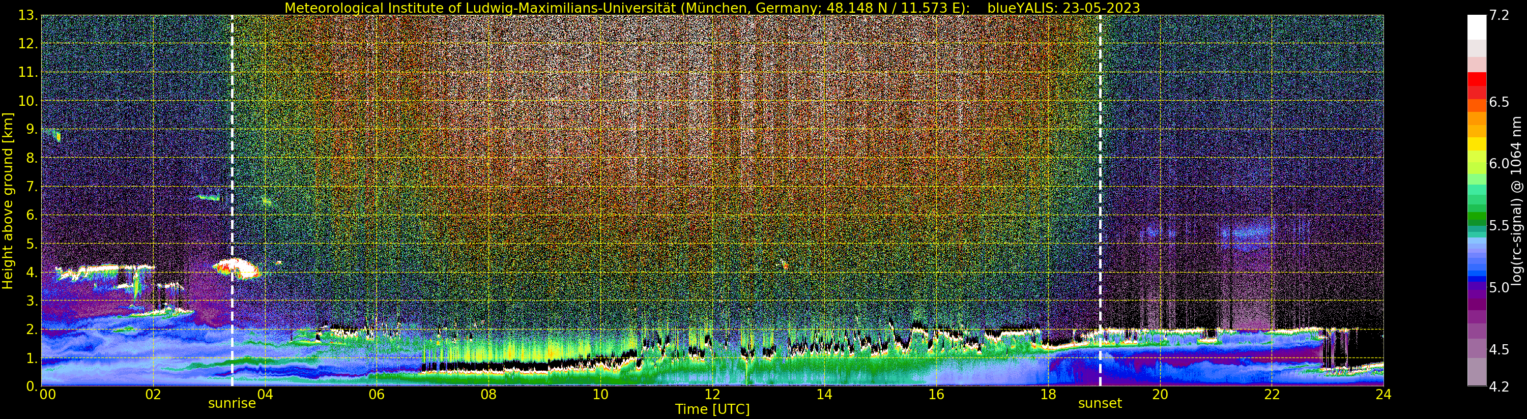Click the colorbar tick value 6.0

point(1499,164)
